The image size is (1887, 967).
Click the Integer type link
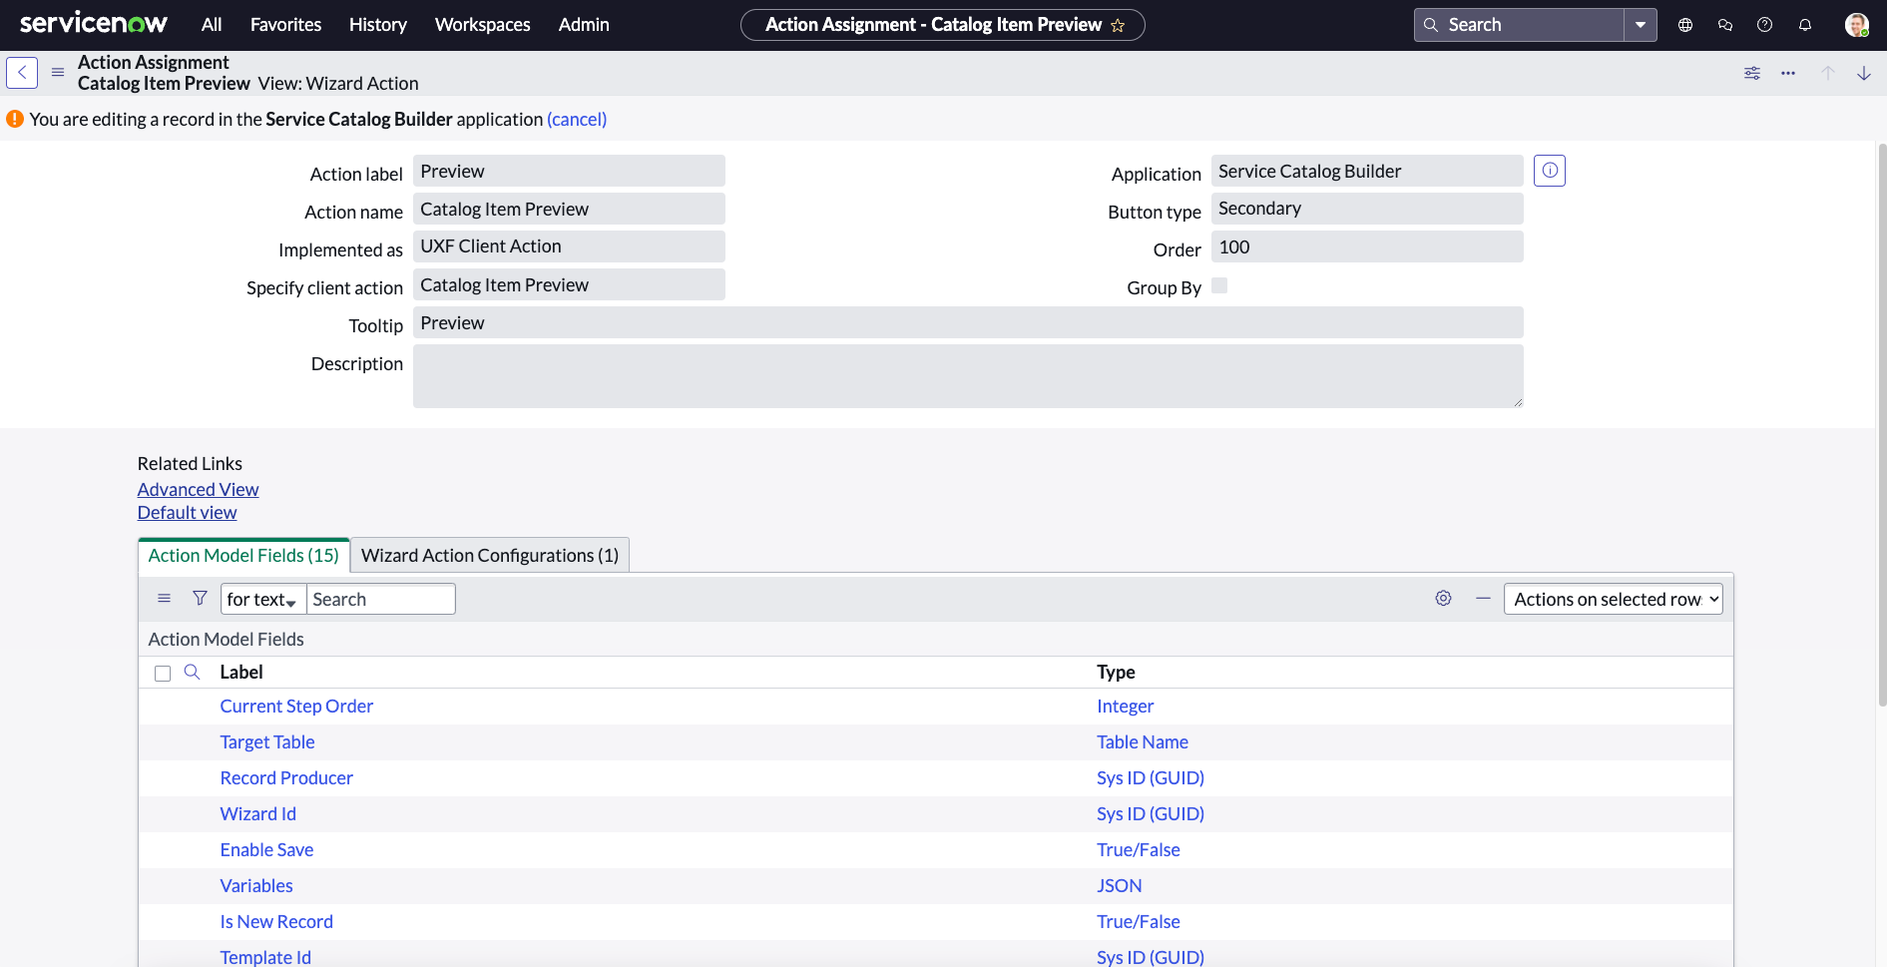click(x=1125, y=707)
